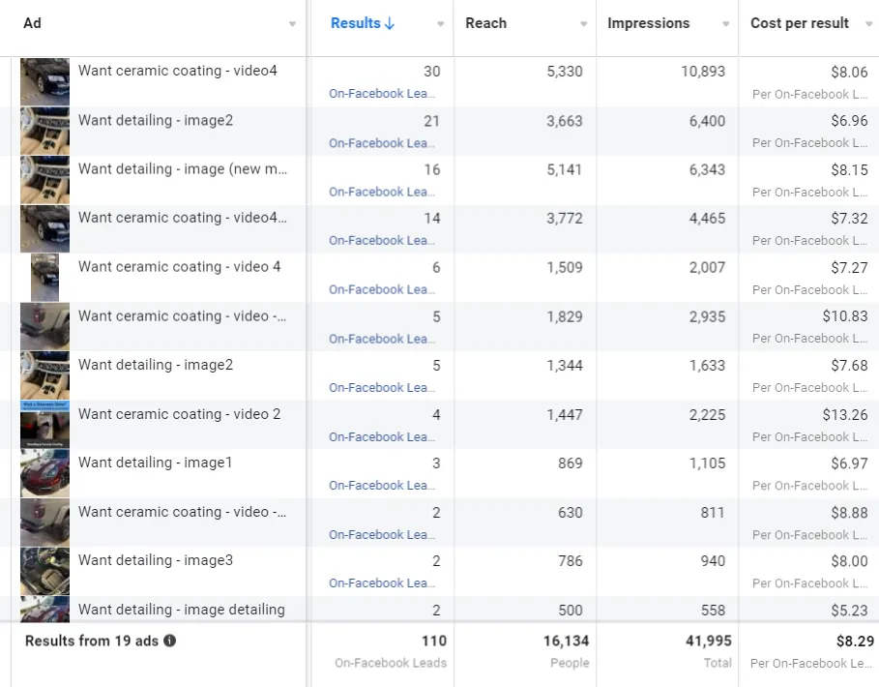Open thumbnail of Want ceramic coating - video4
The height and width of the screenshot is (687, 879).
point(45,81)
